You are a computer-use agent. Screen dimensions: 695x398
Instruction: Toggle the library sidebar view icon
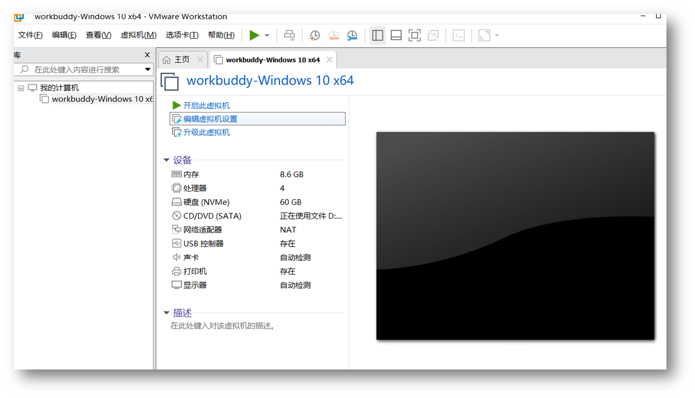click(x=377, y=35)
